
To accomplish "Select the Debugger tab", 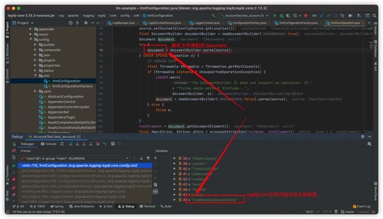I will pos(27,144).
